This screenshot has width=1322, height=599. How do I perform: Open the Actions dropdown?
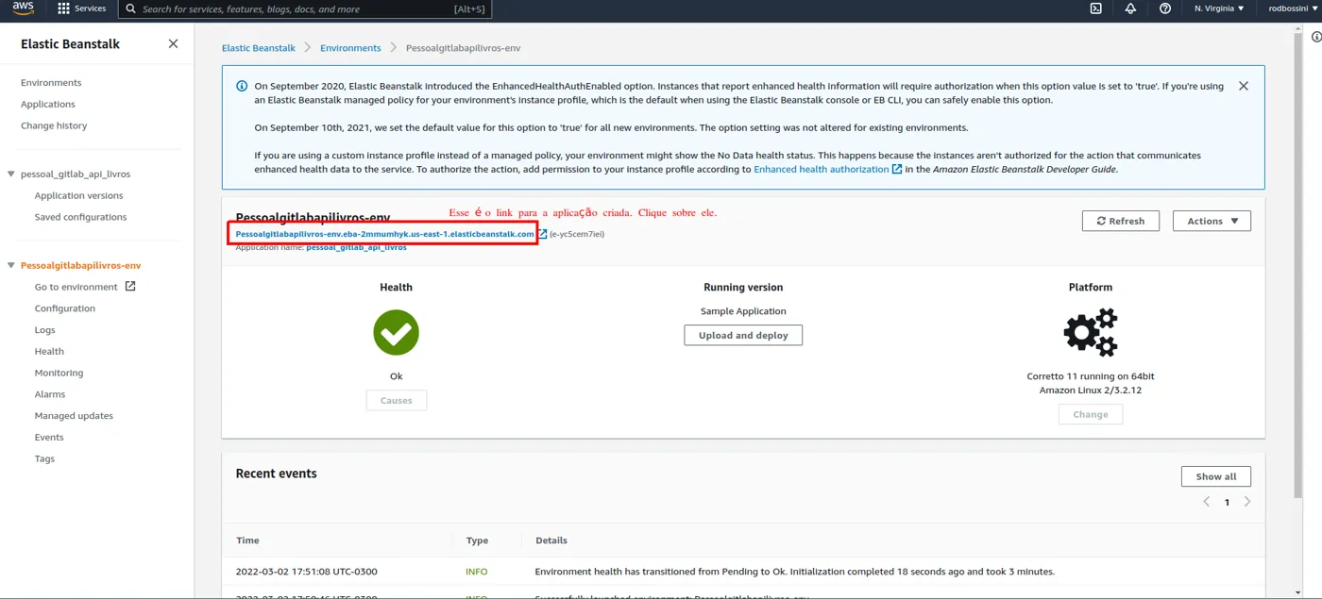point(1212,221)
